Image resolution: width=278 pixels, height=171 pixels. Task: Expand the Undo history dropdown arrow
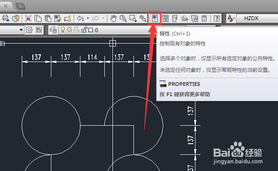point(88,18)
